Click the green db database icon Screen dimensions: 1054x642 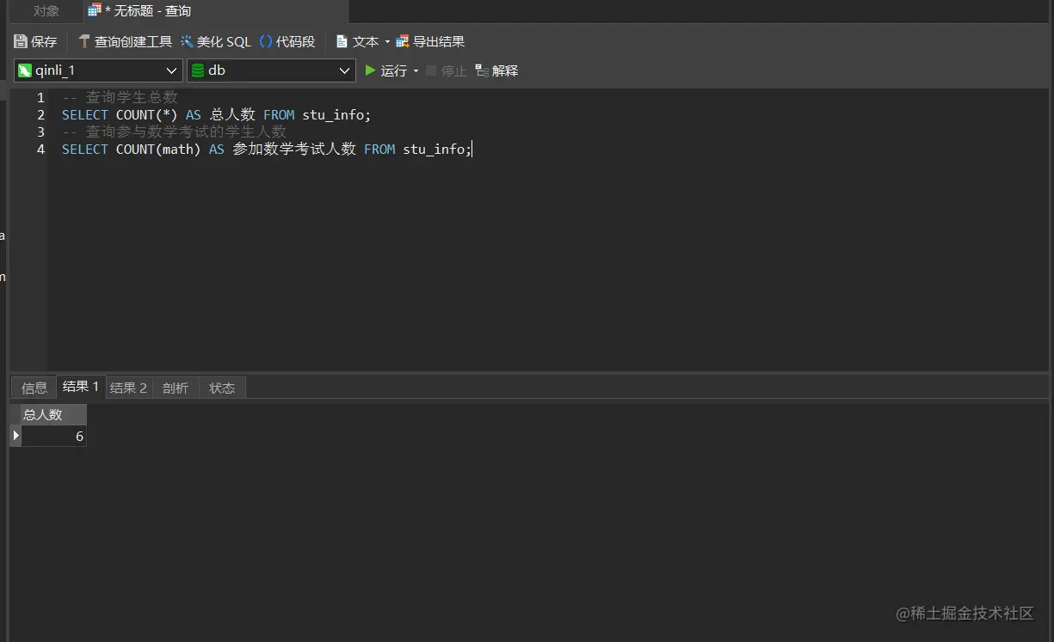[x=198, y=70]
